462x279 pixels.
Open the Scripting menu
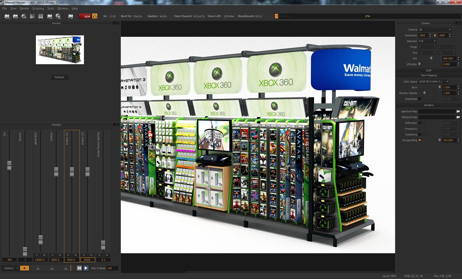[x=38, y=8]
